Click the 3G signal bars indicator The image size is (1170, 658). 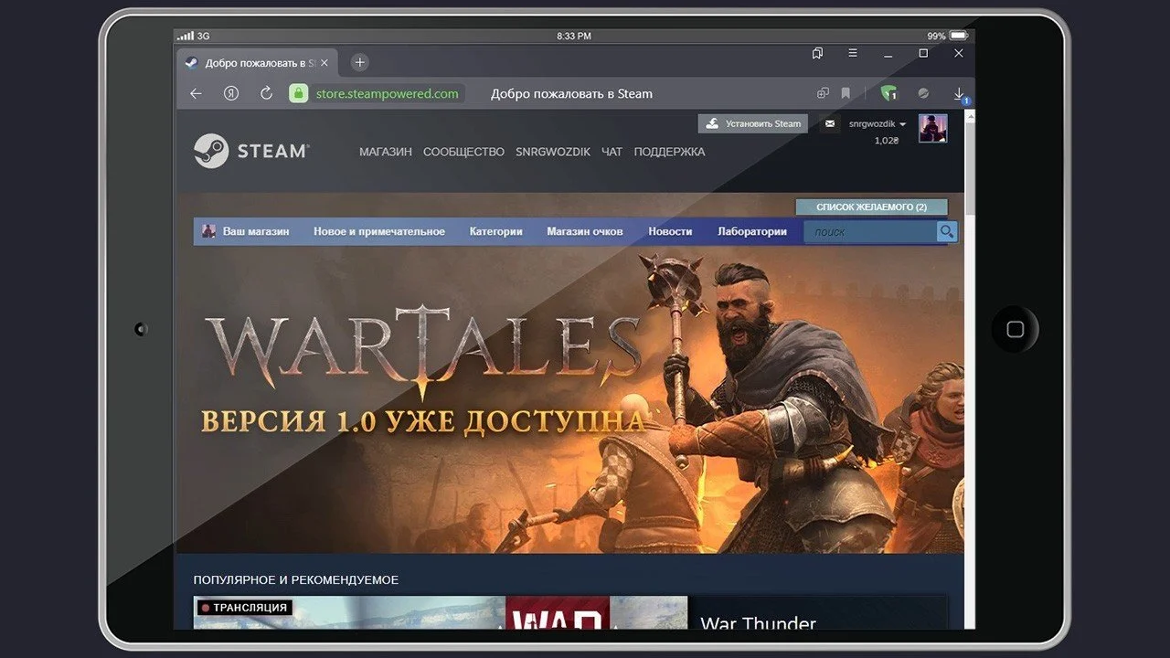tap(194, 36)
